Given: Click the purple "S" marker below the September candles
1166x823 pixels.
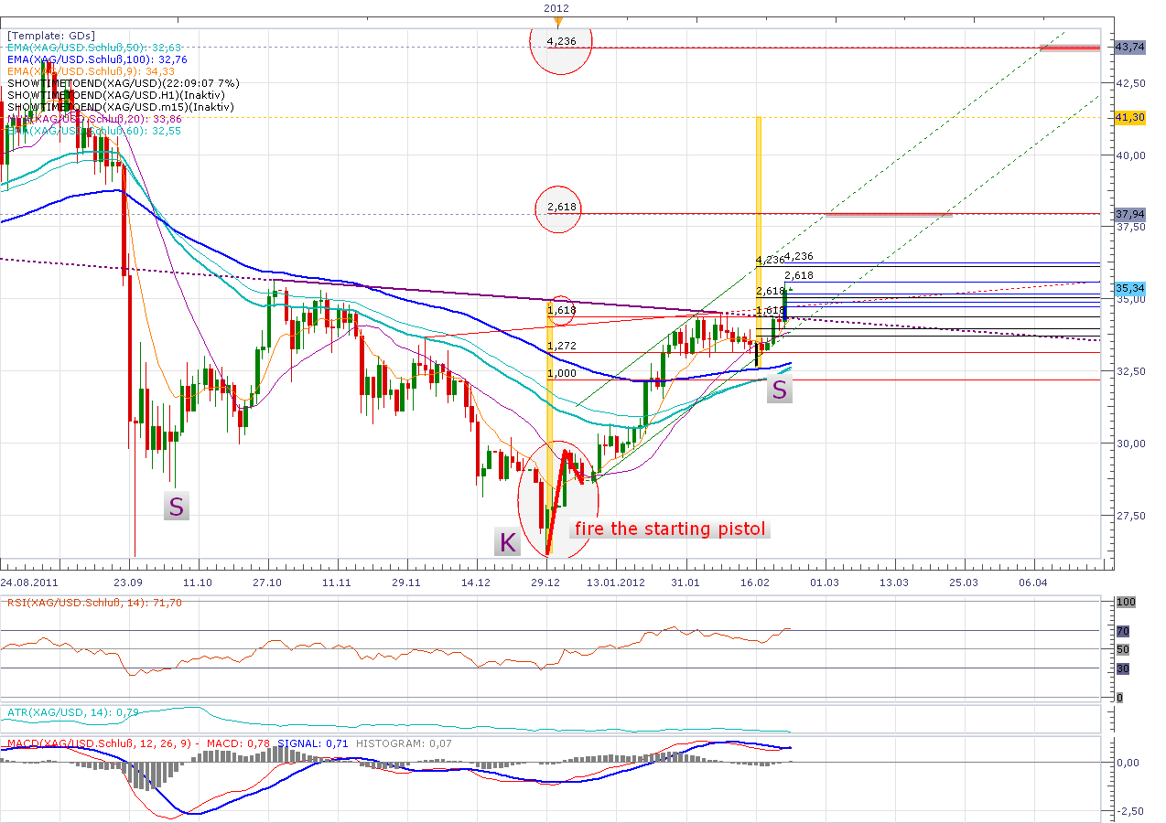Looking at the screenshot, I should click(x=176, y=506).
